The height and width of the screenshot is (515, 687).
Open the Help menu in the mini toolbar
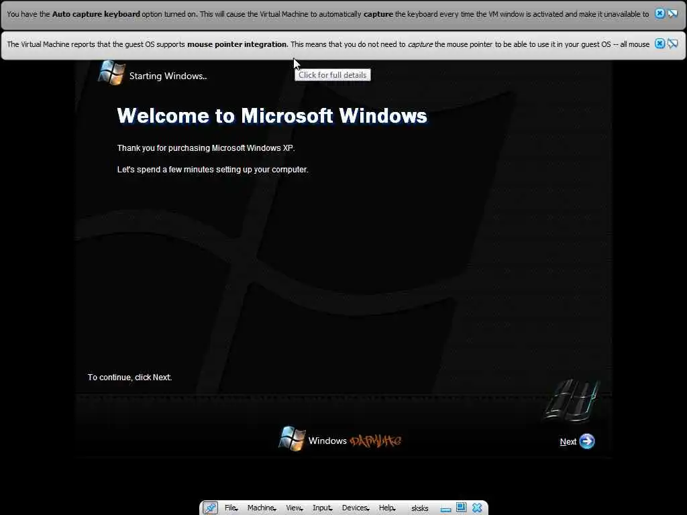pyautogui.click(x=387, y=508)
